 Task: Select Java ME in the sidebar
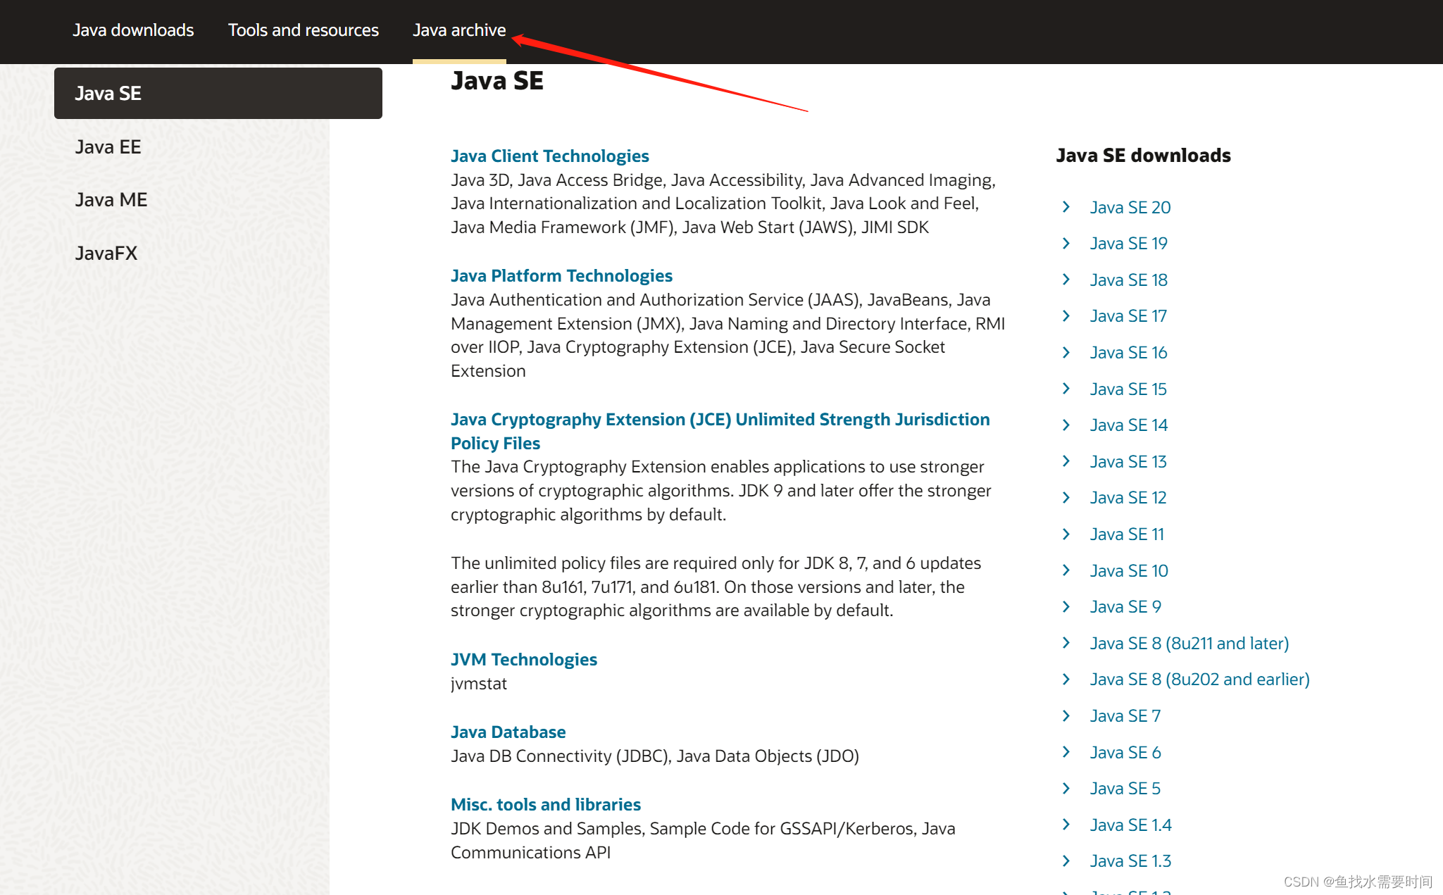[x=110, y=199]
